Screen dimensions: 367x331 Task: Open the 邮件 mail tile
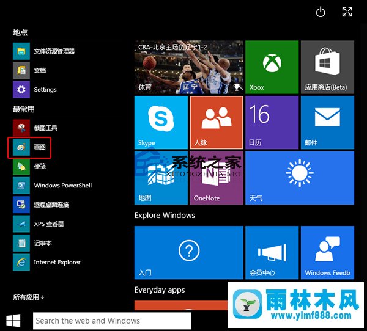(x=327, y=123)
